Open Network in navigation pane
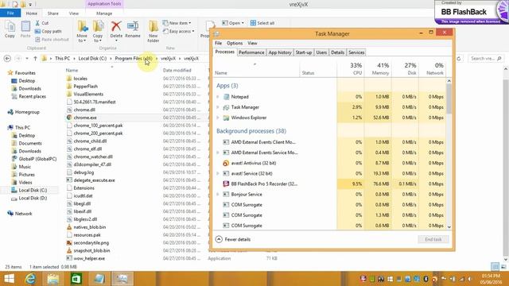Screen dimensions: 509x286 pos(20,214)
